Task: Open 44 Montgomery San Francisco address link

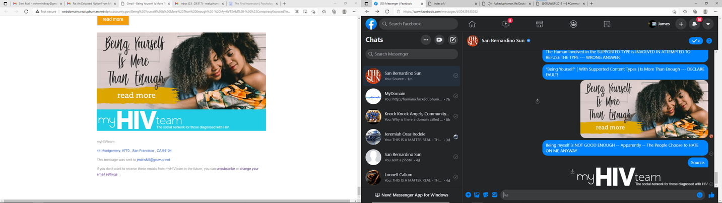Action: pyautogui.click(x=134, y=151)
